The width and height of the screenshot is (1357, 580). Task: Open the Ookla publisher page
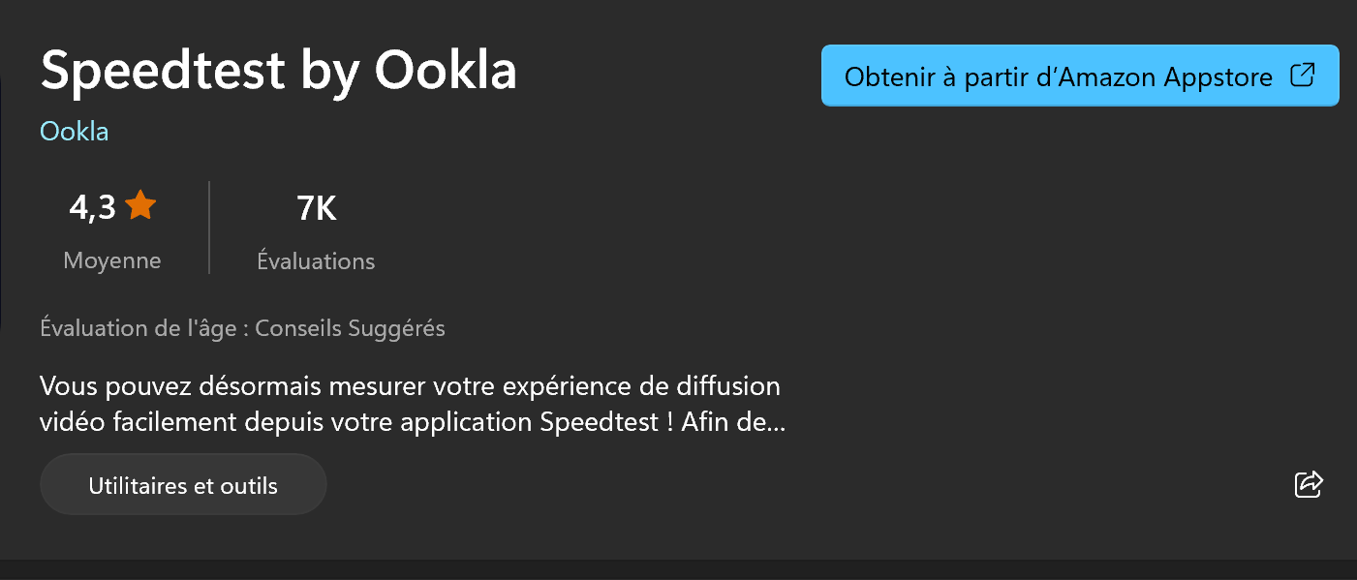[x=75, y=132]
